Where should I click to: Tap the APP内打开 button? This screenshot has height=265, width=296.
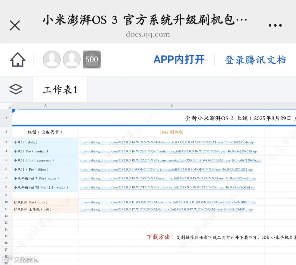point(179,60)
